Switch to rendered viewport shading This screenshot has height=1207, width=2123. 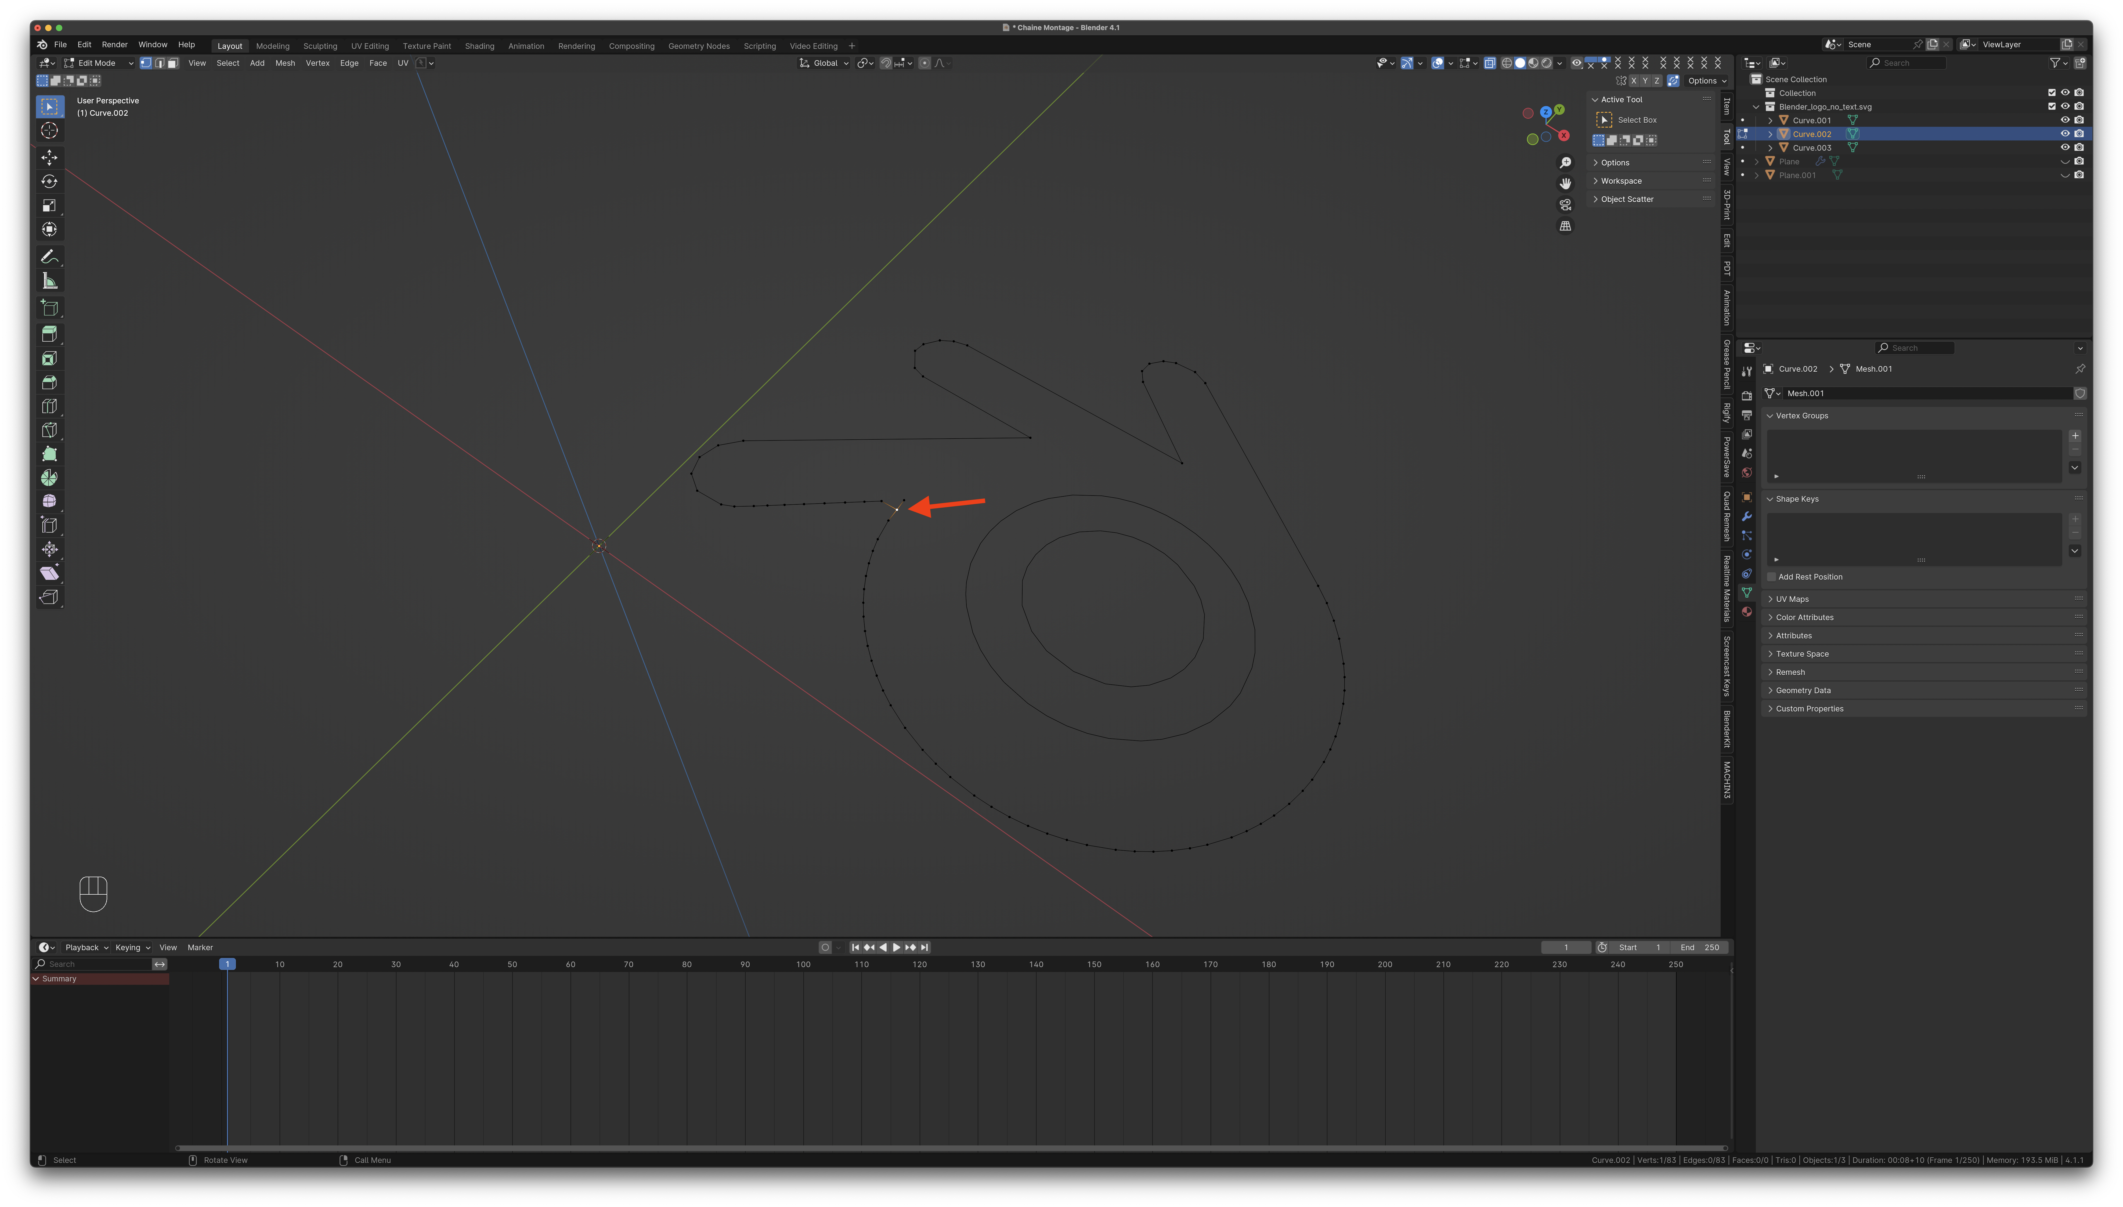(x=1547, y=63)
